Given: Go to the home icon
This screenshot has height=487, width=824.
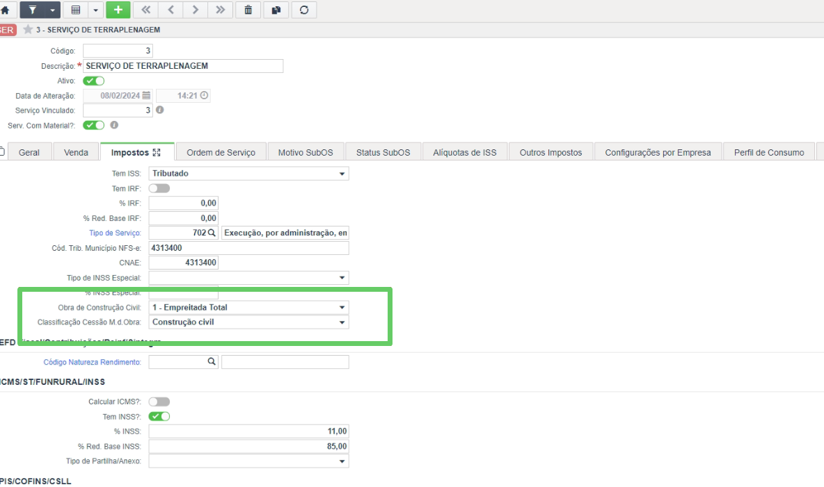Looking at the screenshot, I should point(6,10).
